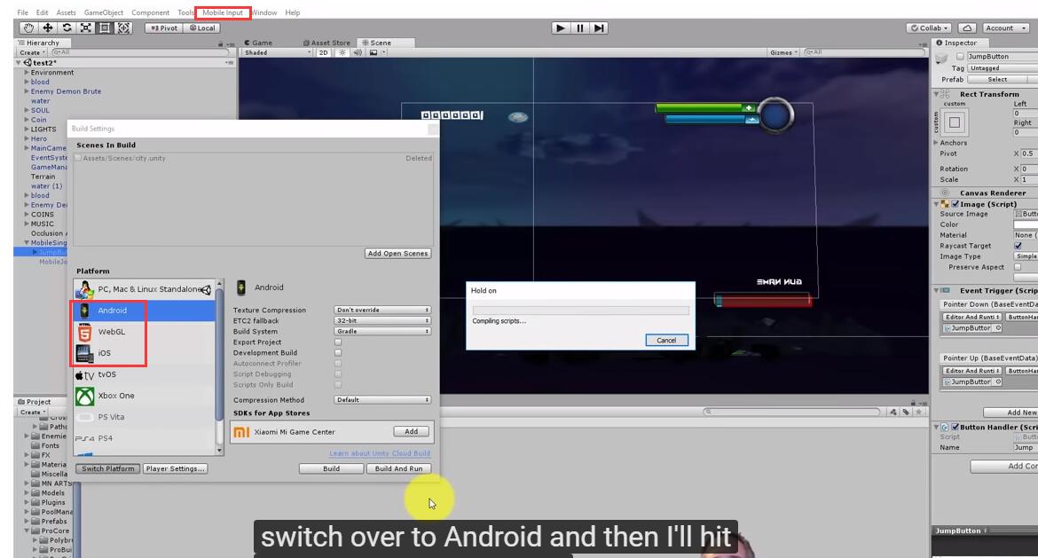Toggle Preserve Aspect checkbox
This screenshot has width=1038, height=558.
pos(1018,267)
